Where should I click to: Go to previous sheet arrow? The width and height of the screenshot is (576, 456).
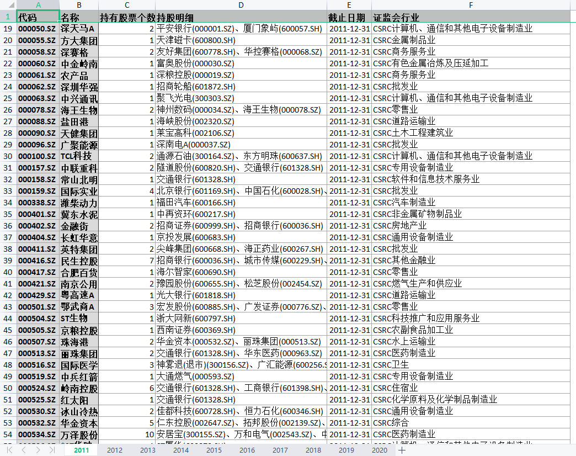(24, 450)
